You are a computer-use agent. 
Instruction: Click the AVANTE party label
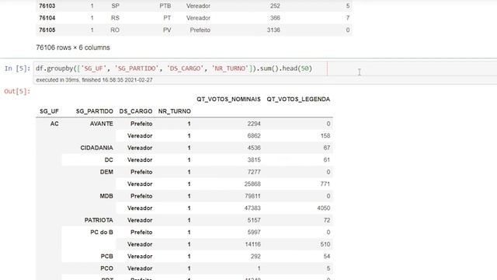click(102, 124)
